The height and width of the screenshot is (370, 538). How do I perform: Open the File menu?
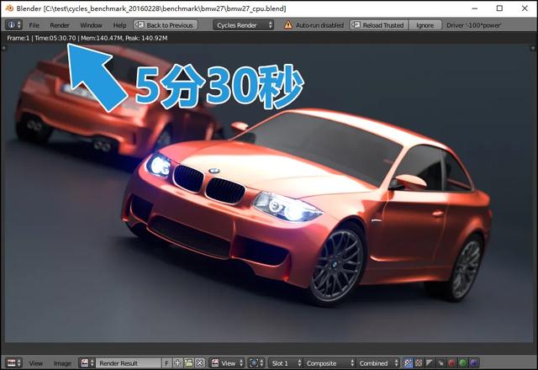click(x=34, y=25)
